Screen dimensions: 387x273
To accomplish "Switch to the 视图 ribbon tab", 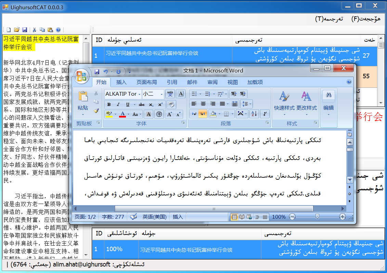I will point(232,82).
